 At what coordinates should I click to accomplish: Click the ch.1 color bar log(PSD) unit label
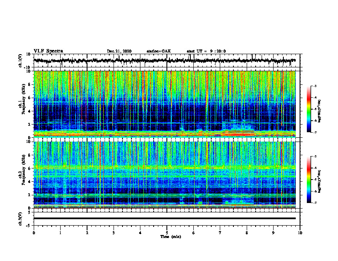pyautogui.click(x=320, y=111)
